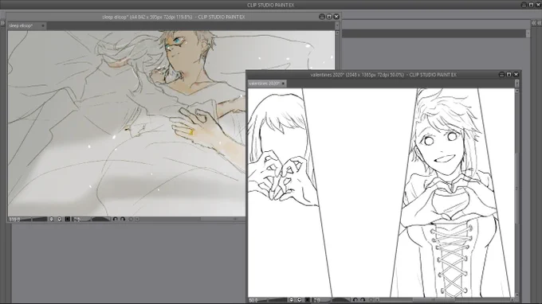This screenshot has width=542, height=304.
Task: Rotate the valentines 2020 canvas right
Action: click(x=363, y=300)
